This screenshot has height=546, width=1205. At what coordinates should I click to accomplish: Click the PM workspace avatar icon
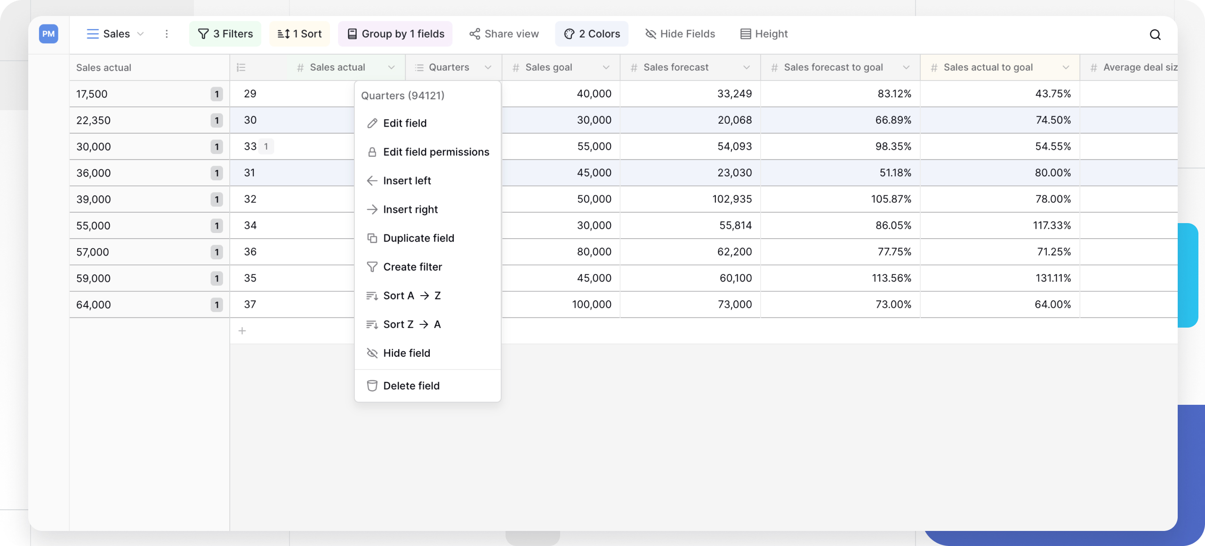coord(48,34)
